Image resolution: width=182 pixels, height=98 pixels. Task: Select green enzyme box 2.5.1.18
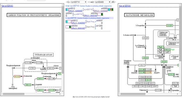(x=171, y=74)
